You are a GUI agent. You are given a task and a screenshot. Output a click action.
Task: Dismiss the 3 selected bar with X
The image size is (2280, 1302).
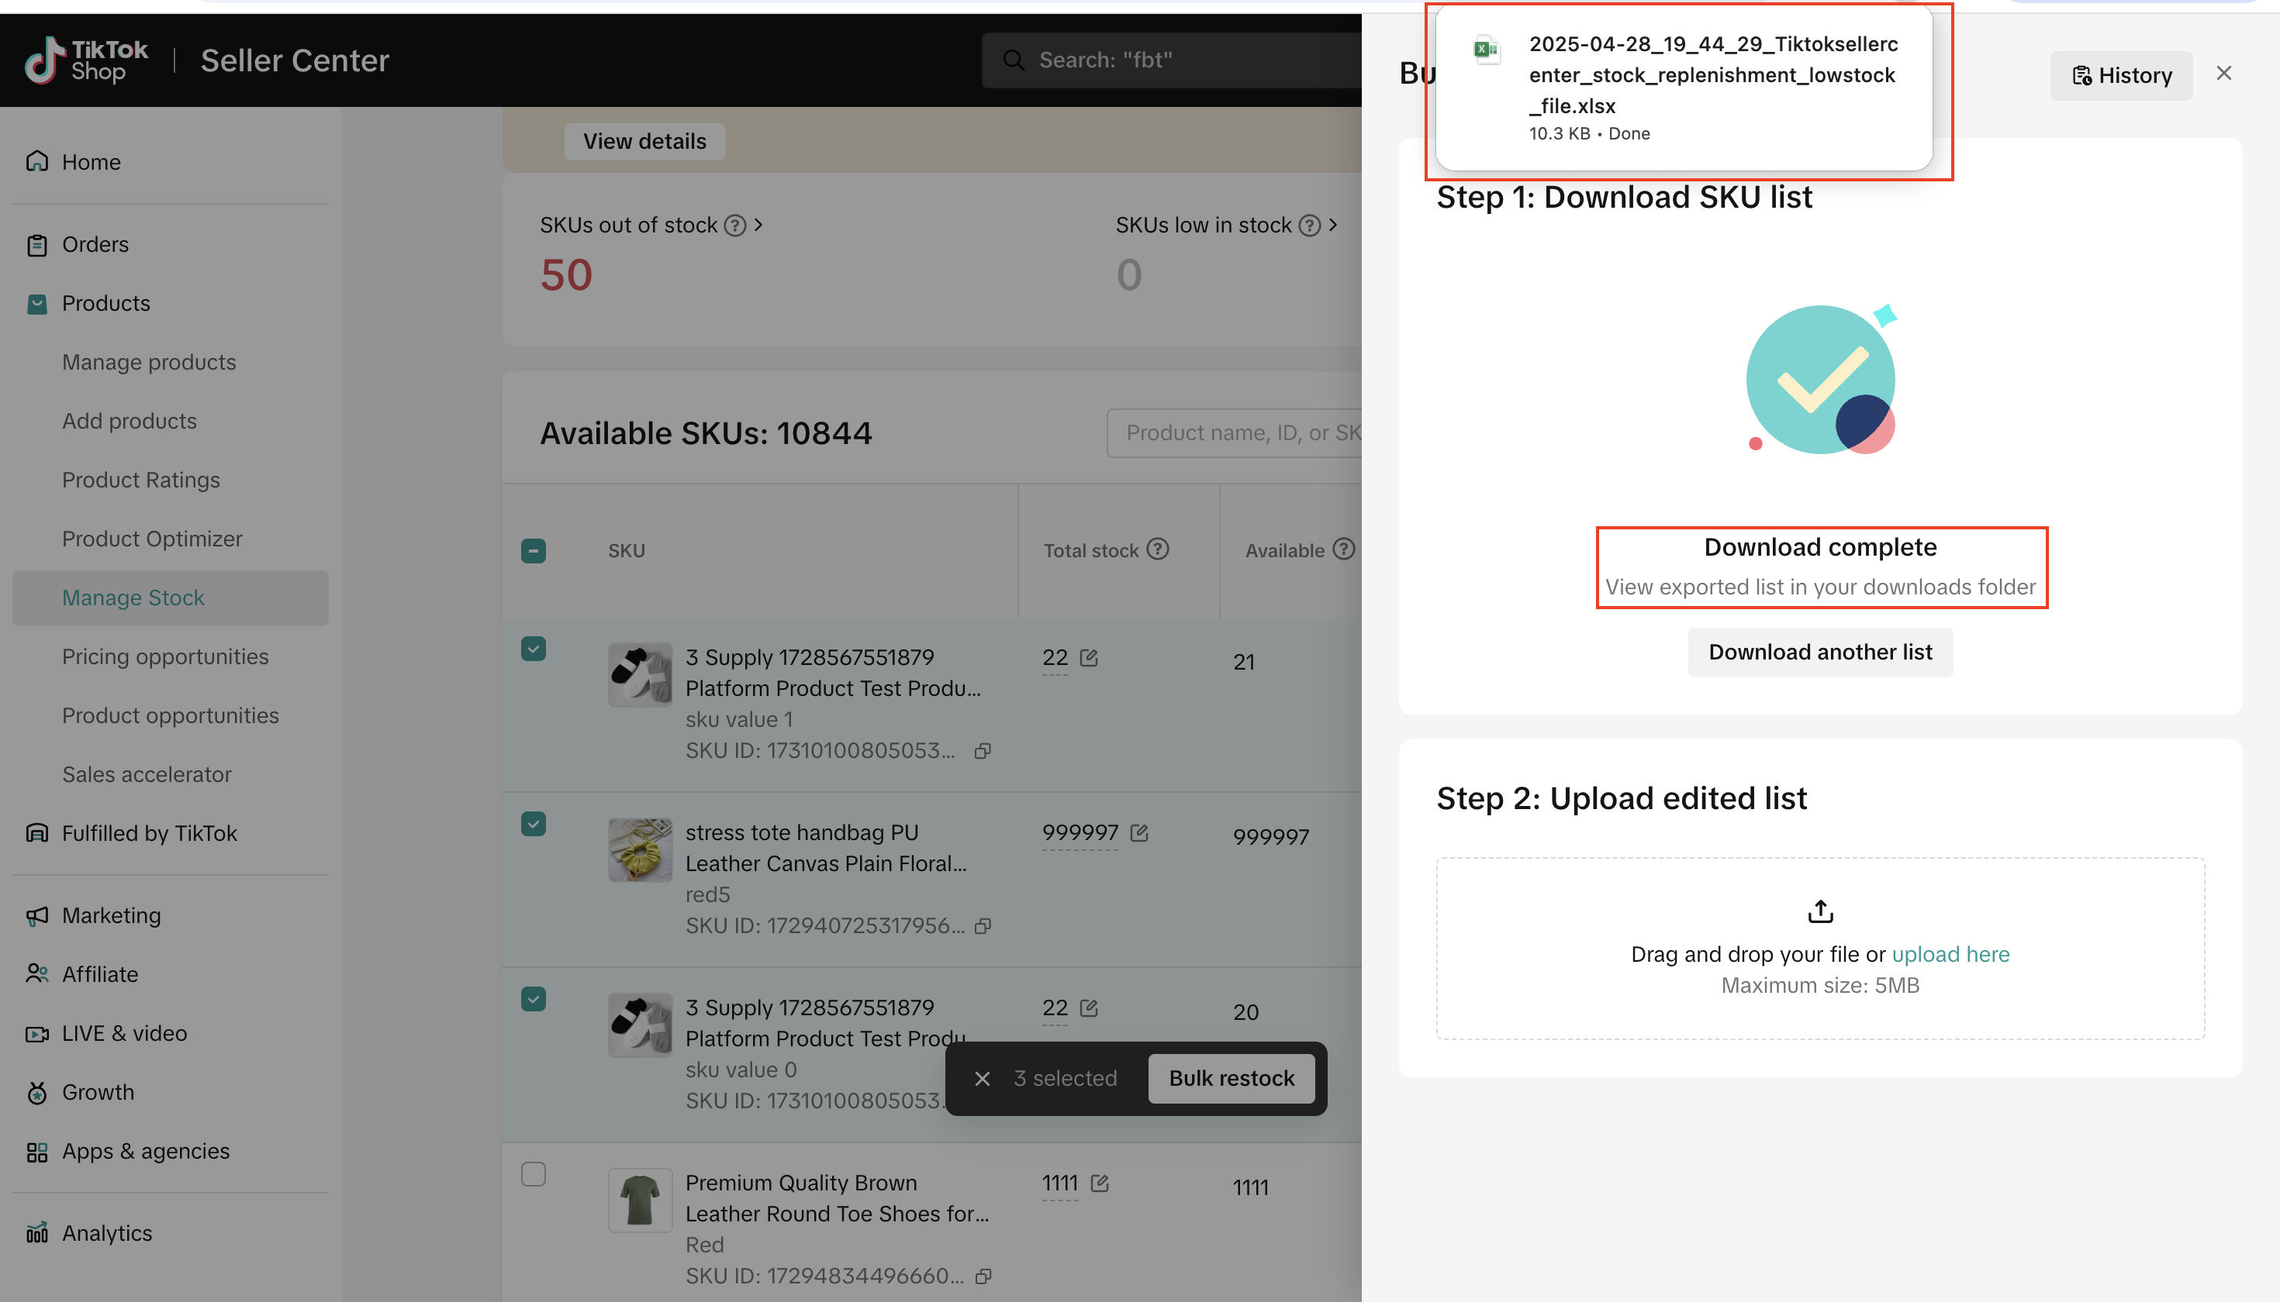pos(982,1079)
